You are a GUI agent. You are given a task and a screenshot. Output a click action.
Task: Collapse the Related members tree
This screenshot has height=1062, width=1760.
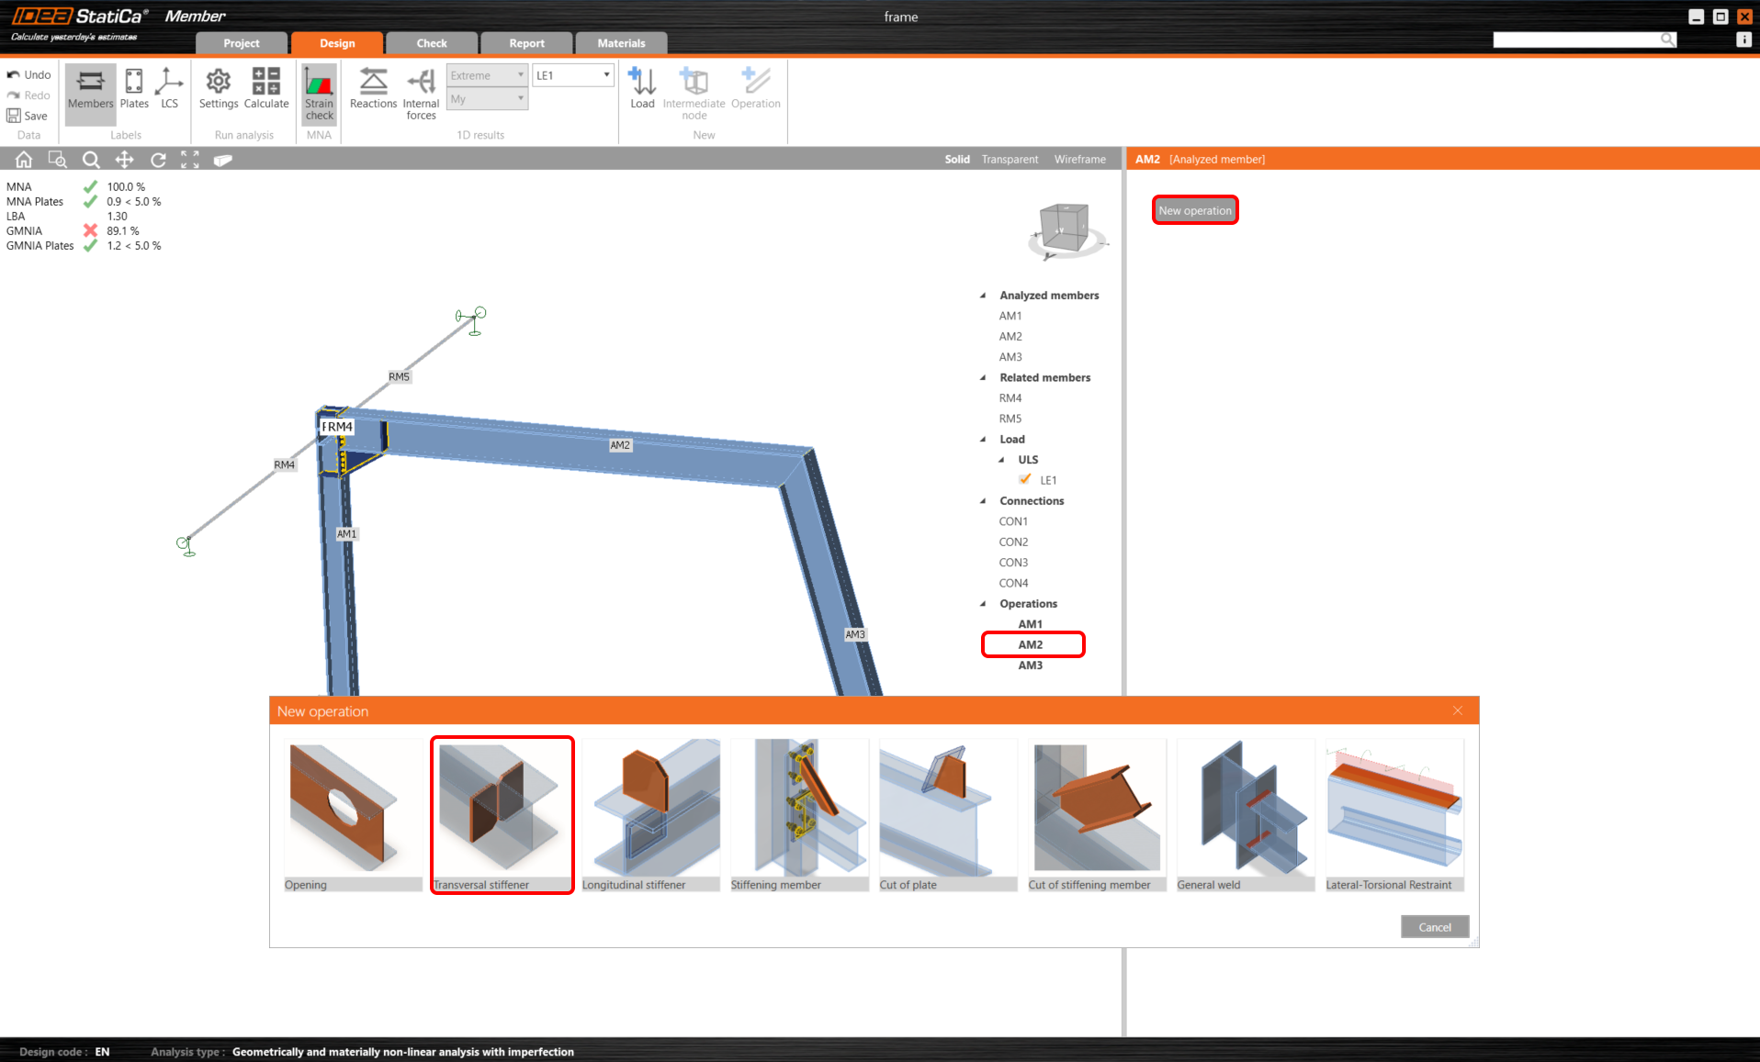pyautogui.click(x=983, y=377)
